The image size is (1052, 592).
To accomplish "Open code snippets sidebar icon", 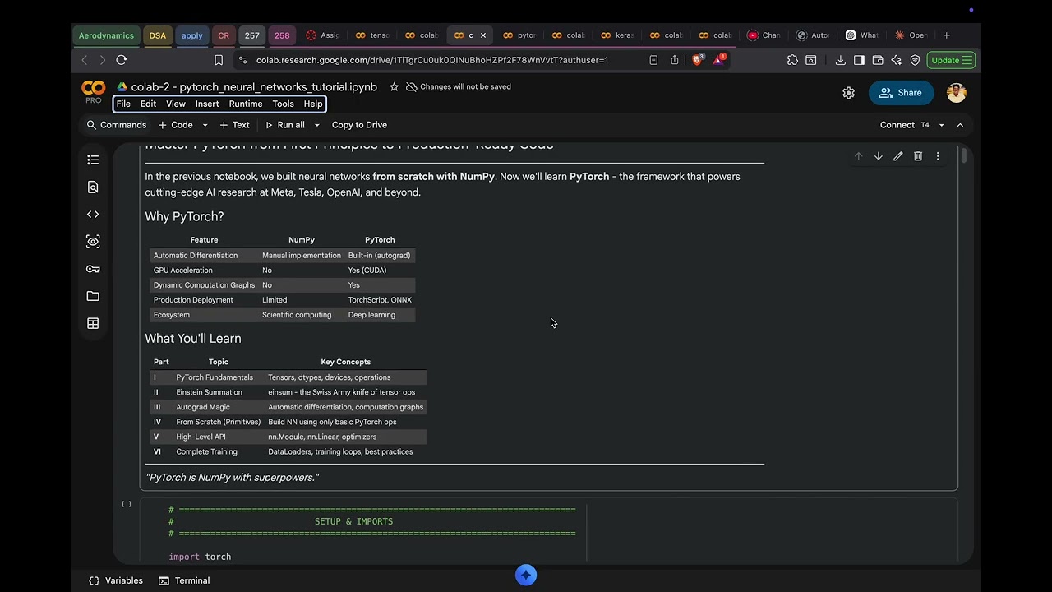I will click(x=93, y=215).
